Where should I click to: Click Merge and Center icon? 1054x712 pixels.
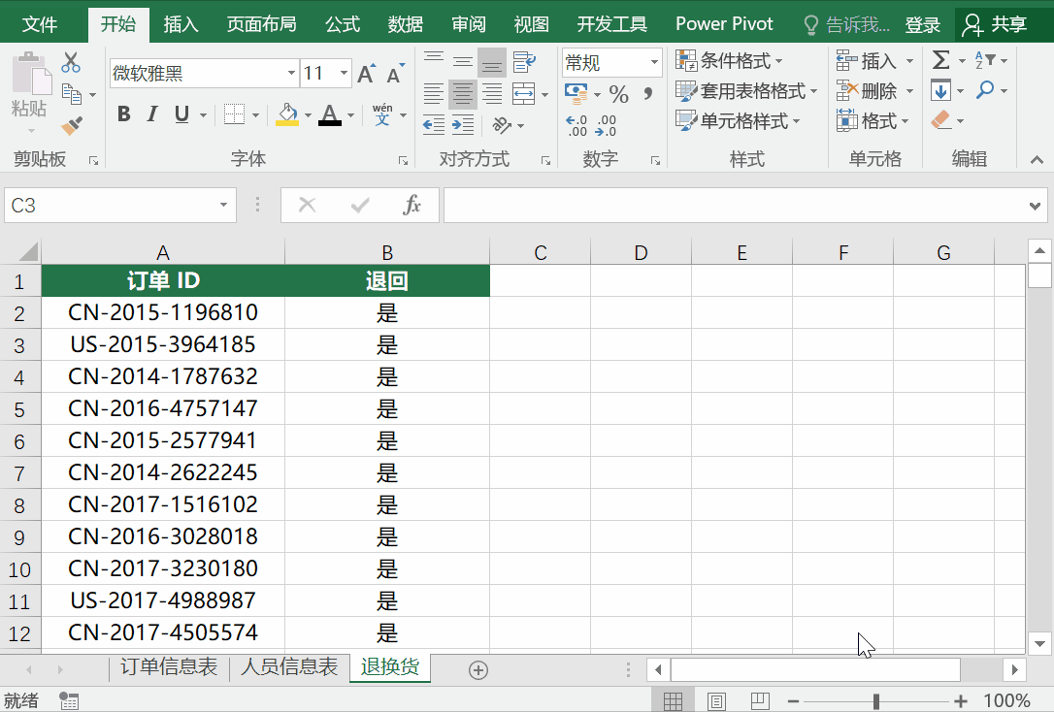524,94
